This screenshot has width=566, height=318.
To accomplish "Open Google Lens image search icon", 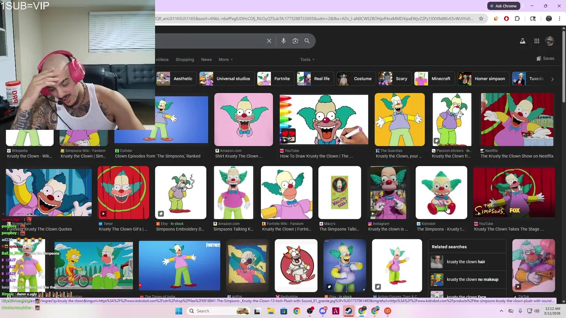I will (295, 41).
